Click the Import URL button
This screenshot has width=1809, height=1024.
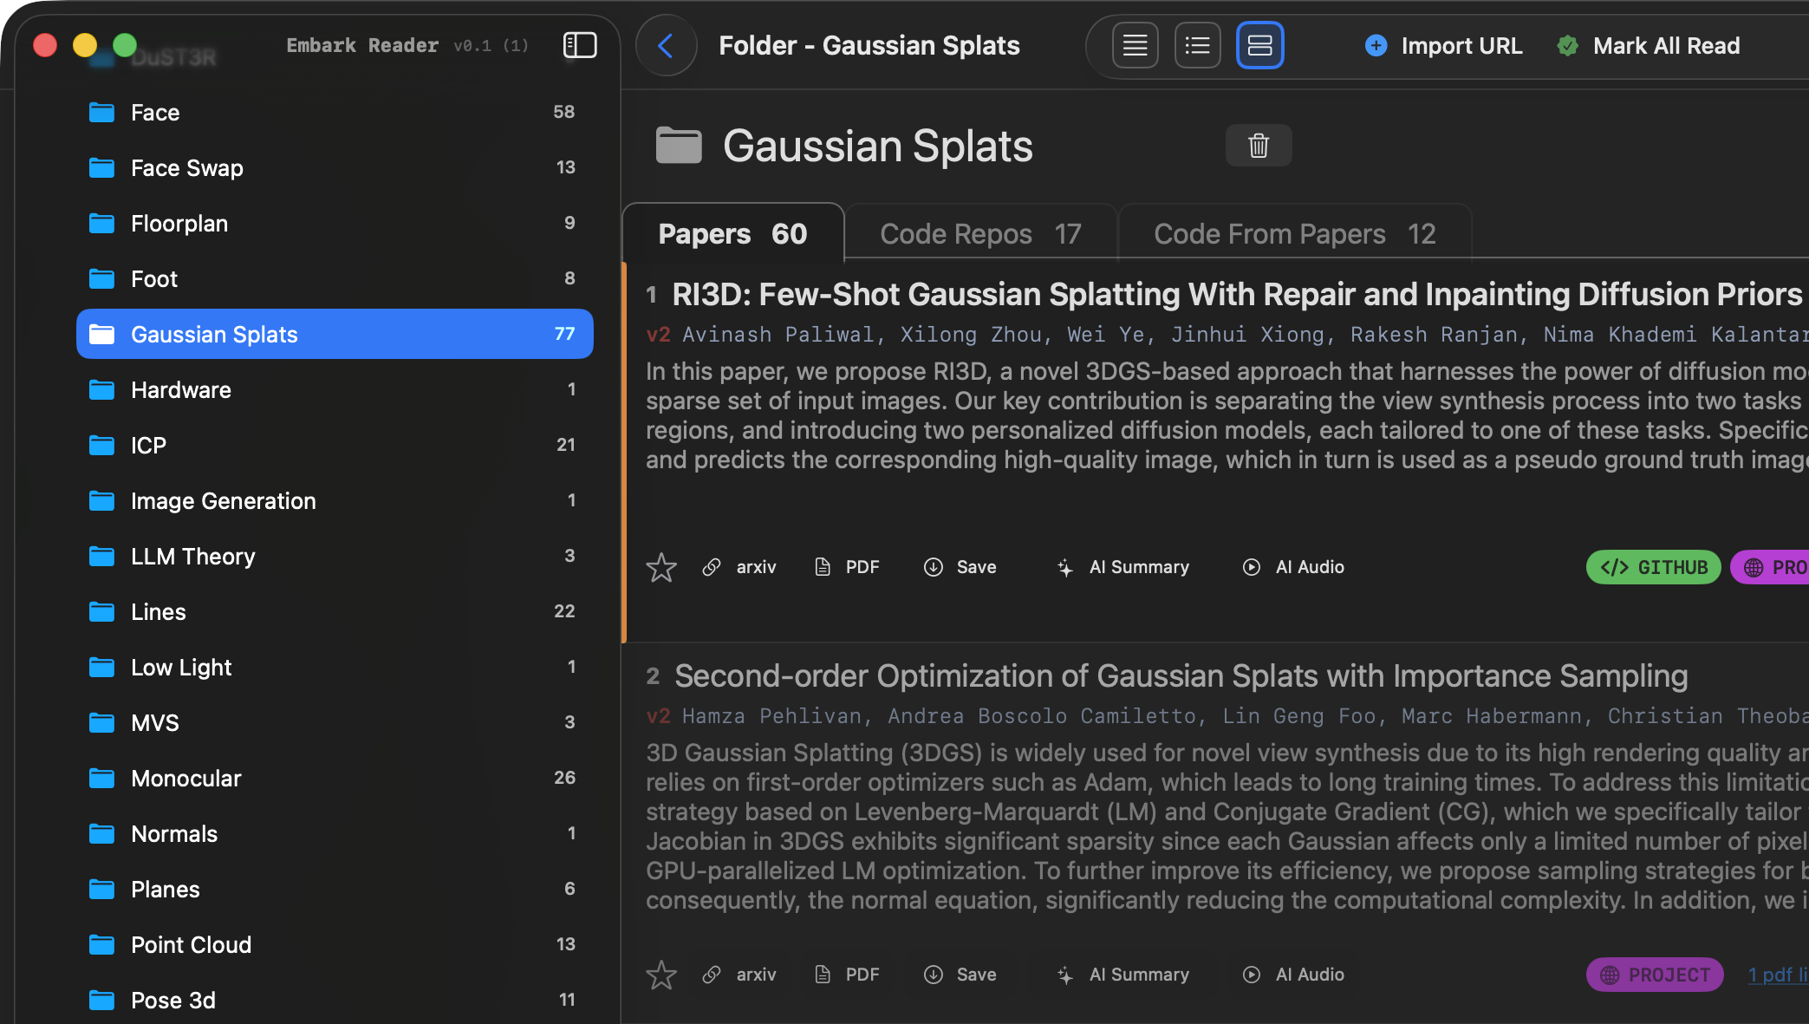(1443, 46)
